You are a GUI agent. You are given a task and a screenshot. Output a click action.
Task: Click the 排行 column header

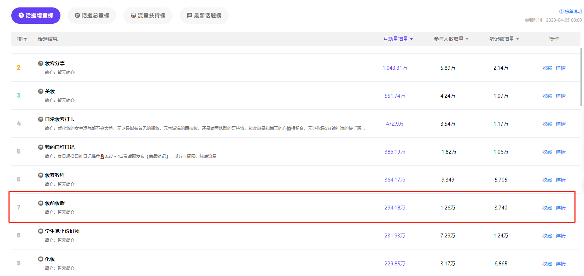pyautogui.click(x=22, y=39)
